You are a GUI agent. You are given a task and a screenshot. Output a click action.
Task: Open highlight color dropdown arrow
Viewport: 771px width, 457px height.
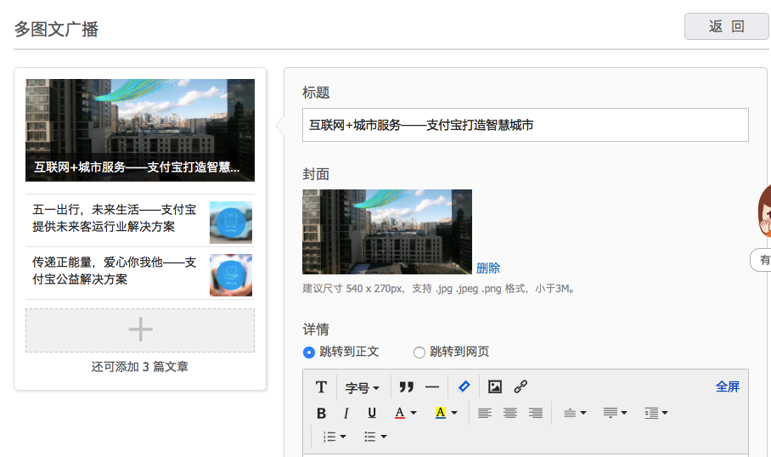[454, 413]
